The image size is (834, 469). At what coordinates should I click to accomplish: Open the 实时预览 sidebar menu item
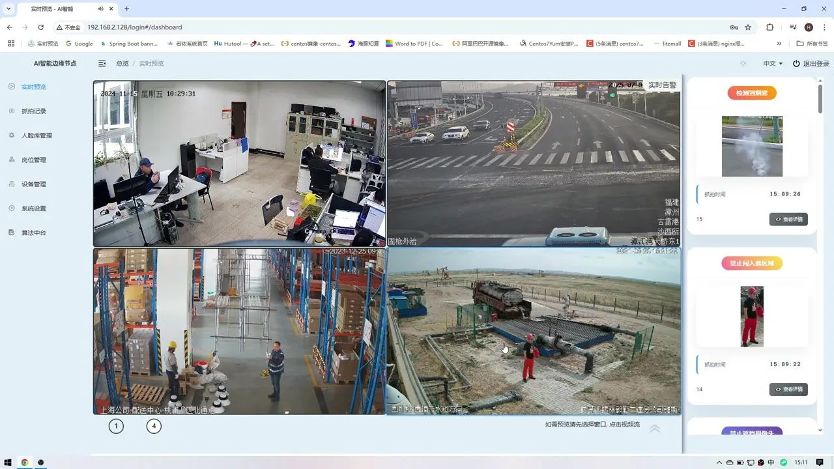[34, 87]
